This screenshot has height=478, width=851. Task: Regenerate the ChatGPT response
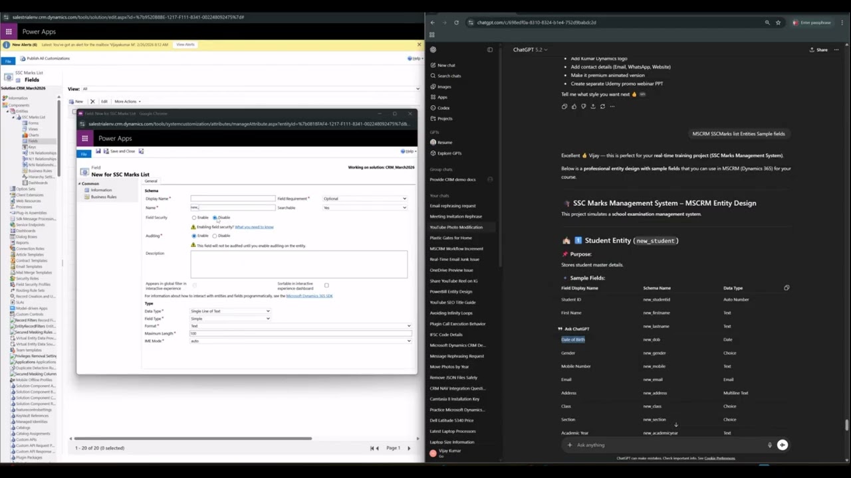pos(602,106)
